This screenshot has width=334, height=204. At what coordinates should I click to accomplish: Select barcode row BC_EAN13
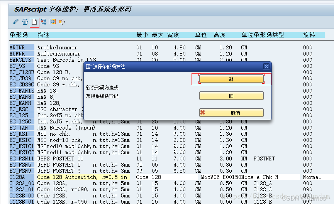[x=22, y=90]
